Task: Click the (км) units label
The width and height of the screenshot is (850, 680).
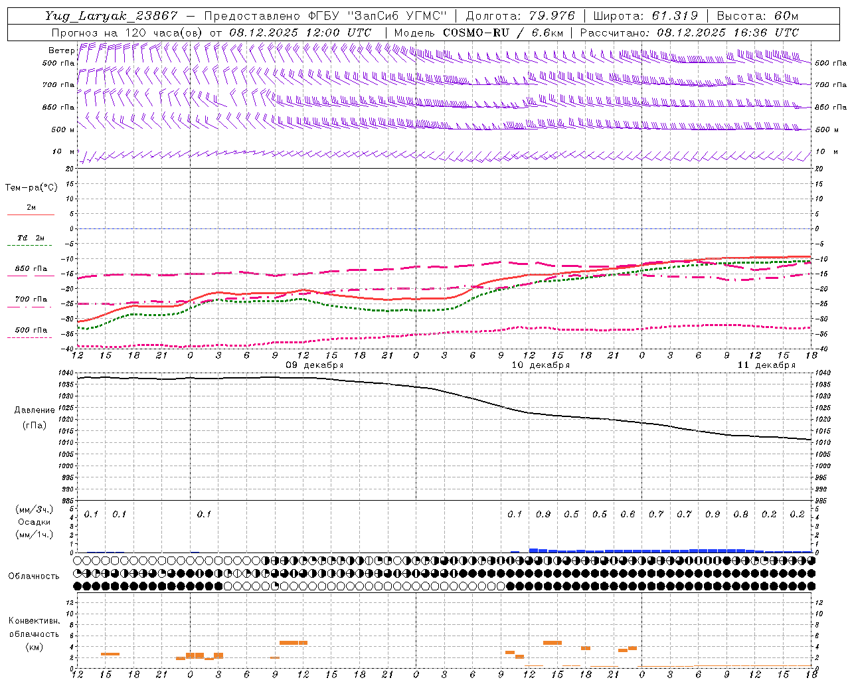Action: click(35, 646)
